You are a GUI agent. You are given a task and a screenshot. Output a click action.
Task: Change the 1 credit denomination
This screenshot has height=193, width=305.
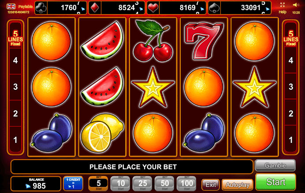point(73,183)
